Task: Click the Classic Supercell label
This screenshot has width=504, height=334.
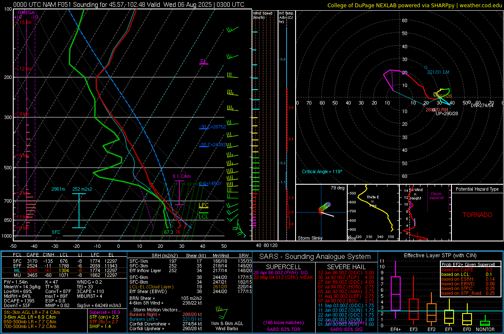Action: tap(436, 196)
